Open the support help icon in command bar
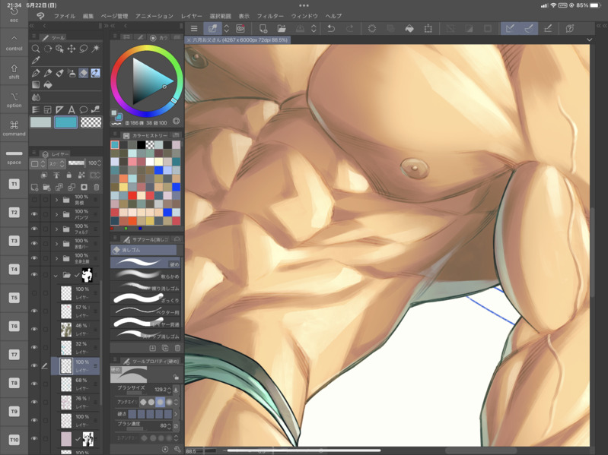This screenshot has height=455, width=608. (x=570, y=29)
